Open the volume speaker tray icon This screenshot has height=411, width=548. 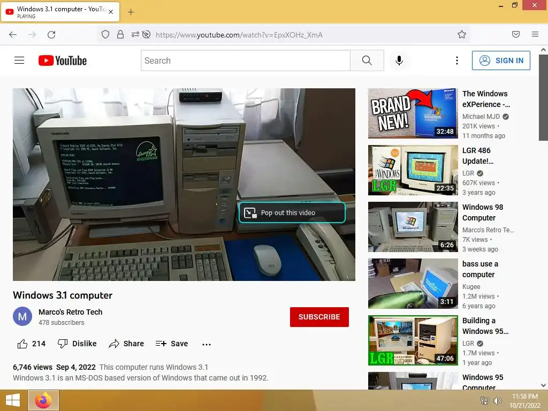(497, 401)
